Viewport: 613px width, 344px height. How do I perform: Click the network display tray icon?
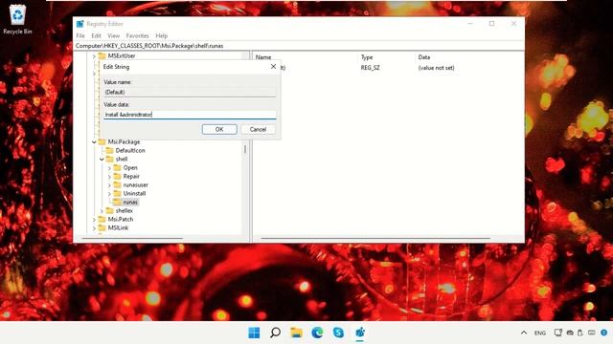[x=557, y=333]
